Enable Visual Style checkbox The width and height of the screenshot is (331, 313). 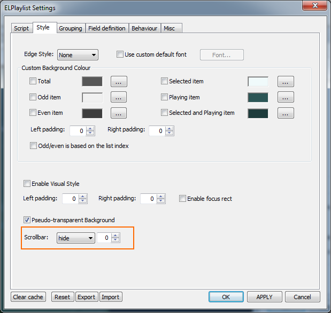coord(27,184)
